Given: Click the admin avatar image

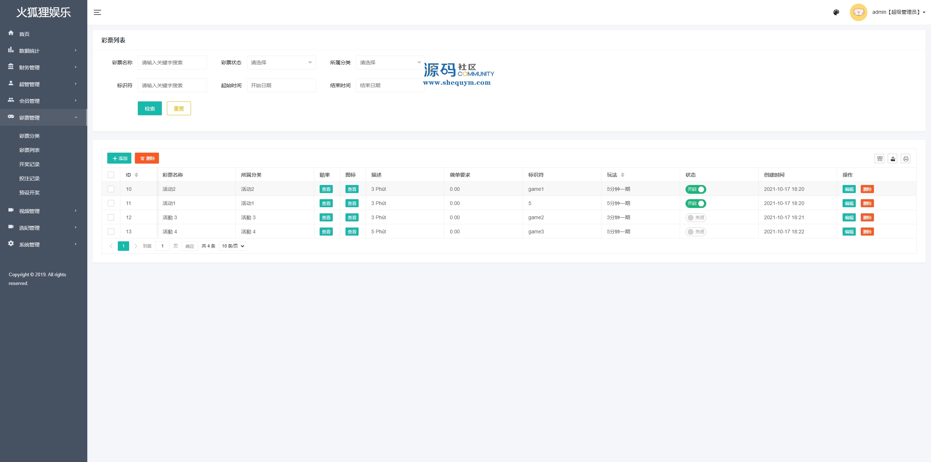Looking at the screenshot, I should pyautogui.click(x=858, y=12).
